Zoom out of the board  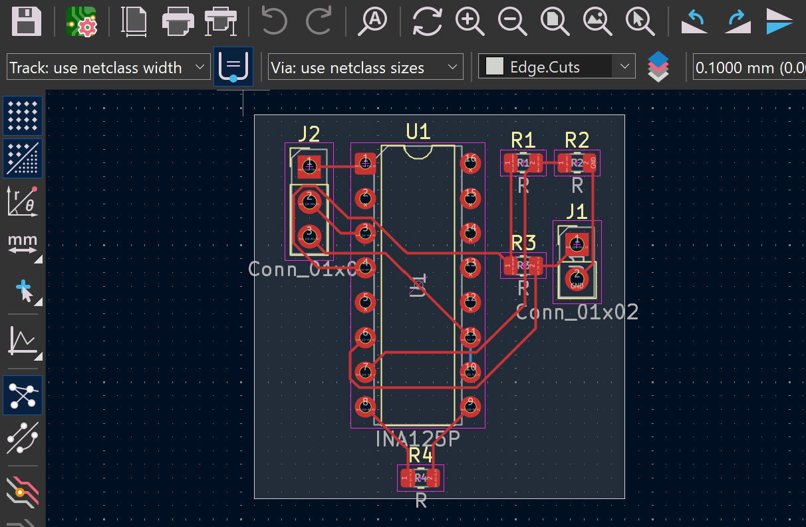click(512, 21)
